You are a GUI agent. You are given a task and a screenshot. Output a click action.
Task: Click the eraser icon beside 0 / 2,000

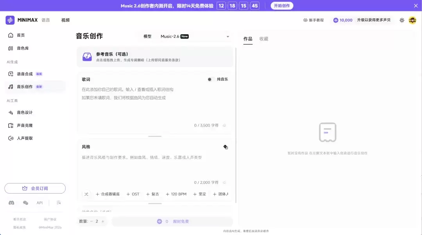pos(224,182)
